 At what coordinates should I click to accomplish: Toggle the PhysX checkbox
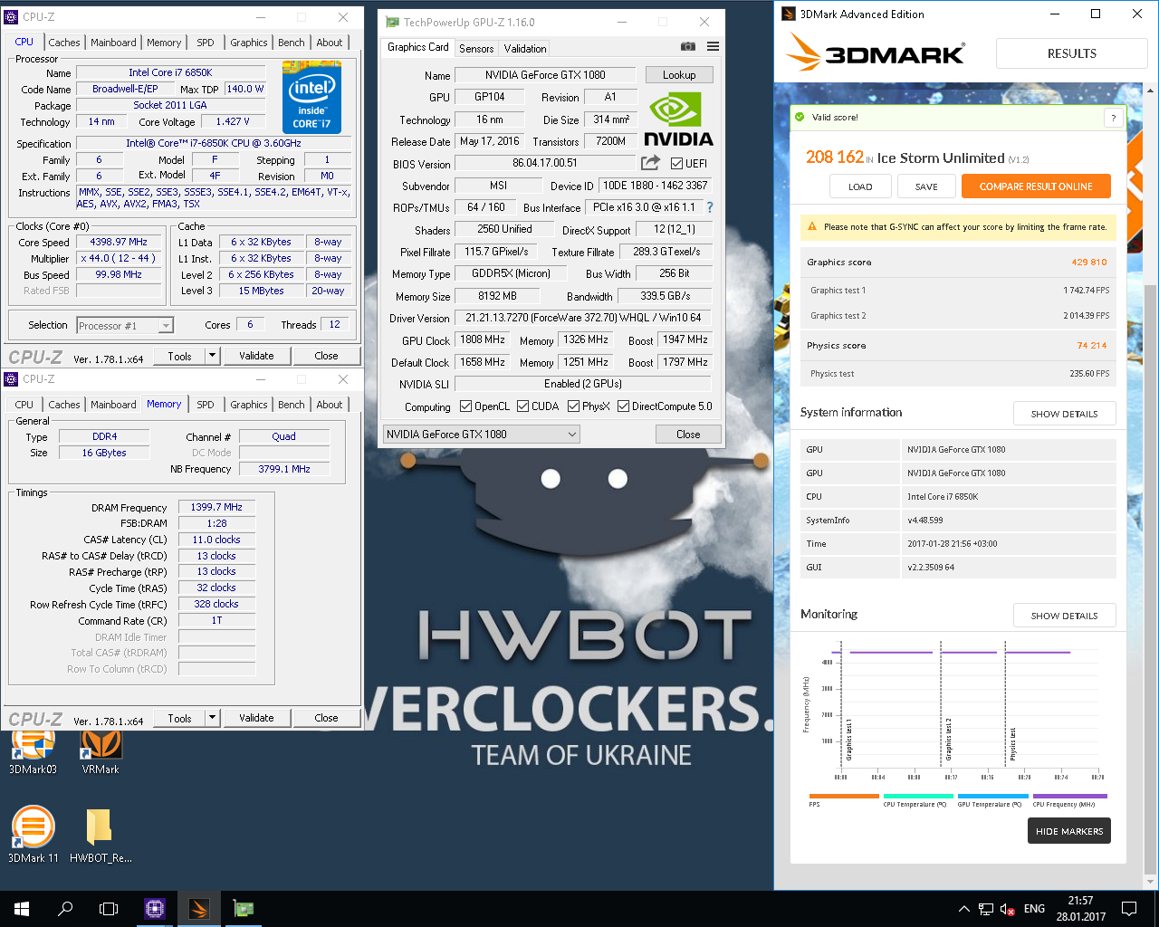[573, 406]
